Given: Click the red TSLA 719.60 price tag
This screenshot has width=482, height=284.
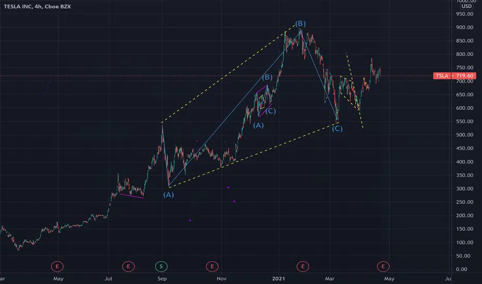Looking at the screenshot, I should pos(455,76).
